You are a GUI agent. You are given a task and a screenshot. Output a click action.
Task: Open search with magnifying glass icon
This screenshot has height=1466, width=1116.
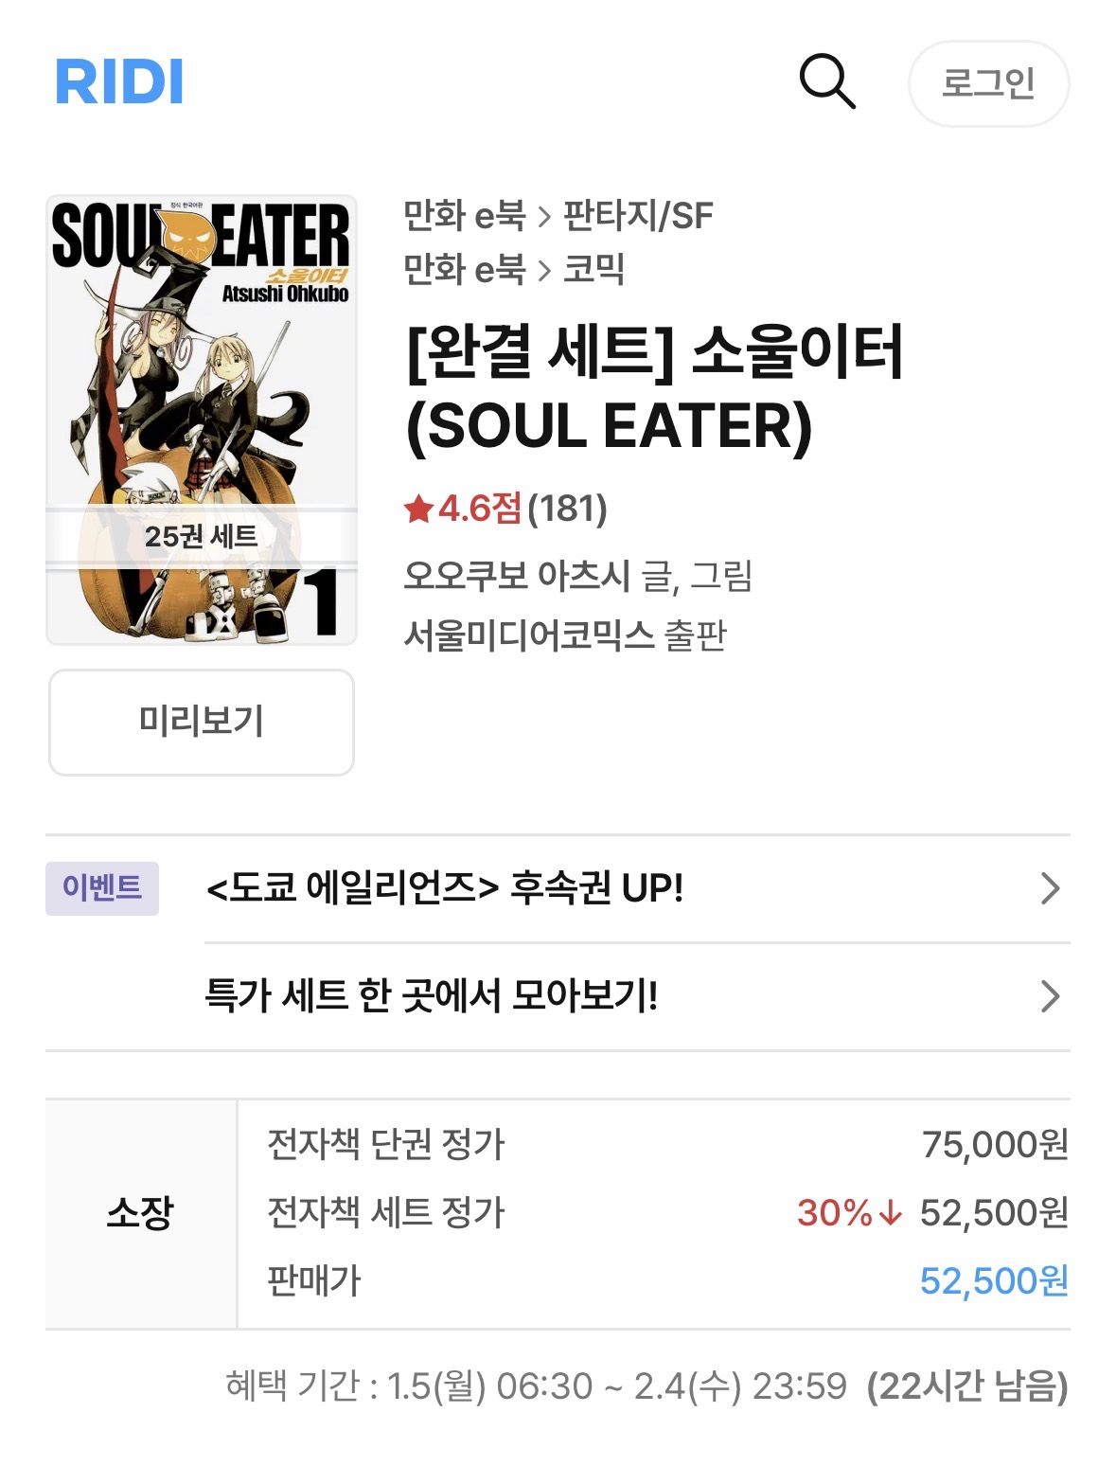(x=826, y=81)
